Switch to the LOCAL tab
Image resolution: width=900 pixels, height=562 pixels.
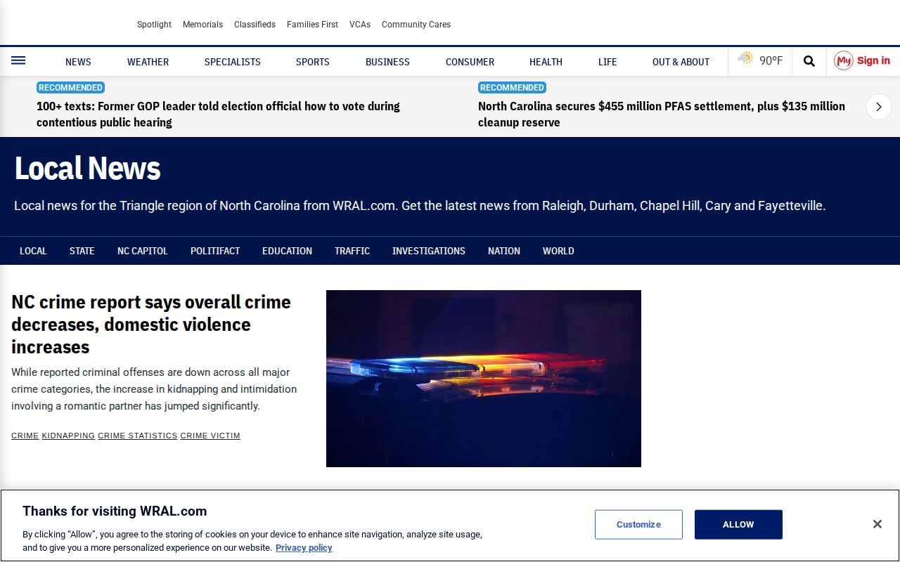pyautogui.click(x=33, y=251)
